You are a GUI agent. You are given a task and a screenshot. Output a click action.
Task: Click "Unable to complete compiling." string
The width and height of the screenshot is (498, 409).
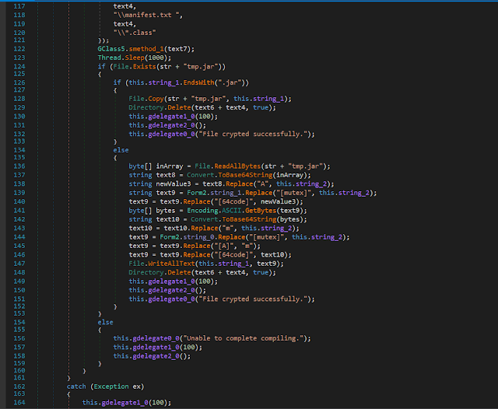click(x=245, y=338)
